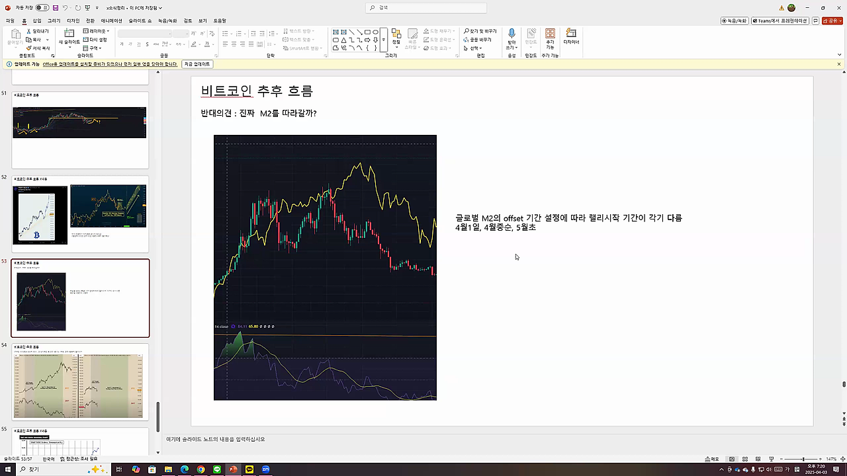Select slide 54 thumbnail
Viewport: 847px width, 476px height.
pyautogui.click(x=80, y=381)
